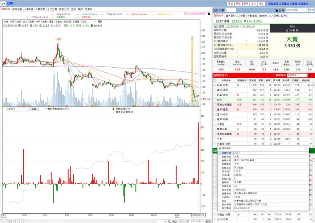The image size is (315, 223).
Task: Select the 1年 range button
Action: pos(193,221)
